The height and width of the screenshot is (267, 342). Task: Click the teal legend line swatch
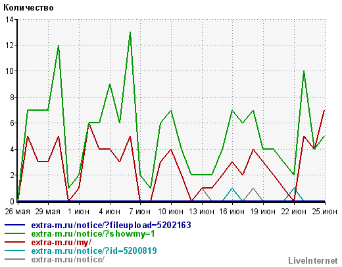pos(14,251)
